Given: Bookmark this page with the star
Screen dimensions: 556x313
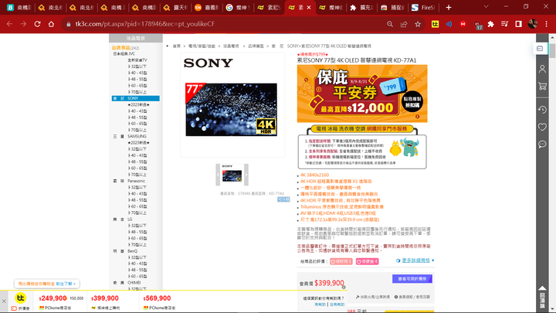Looking at the screenshot, I should point(418,24).
